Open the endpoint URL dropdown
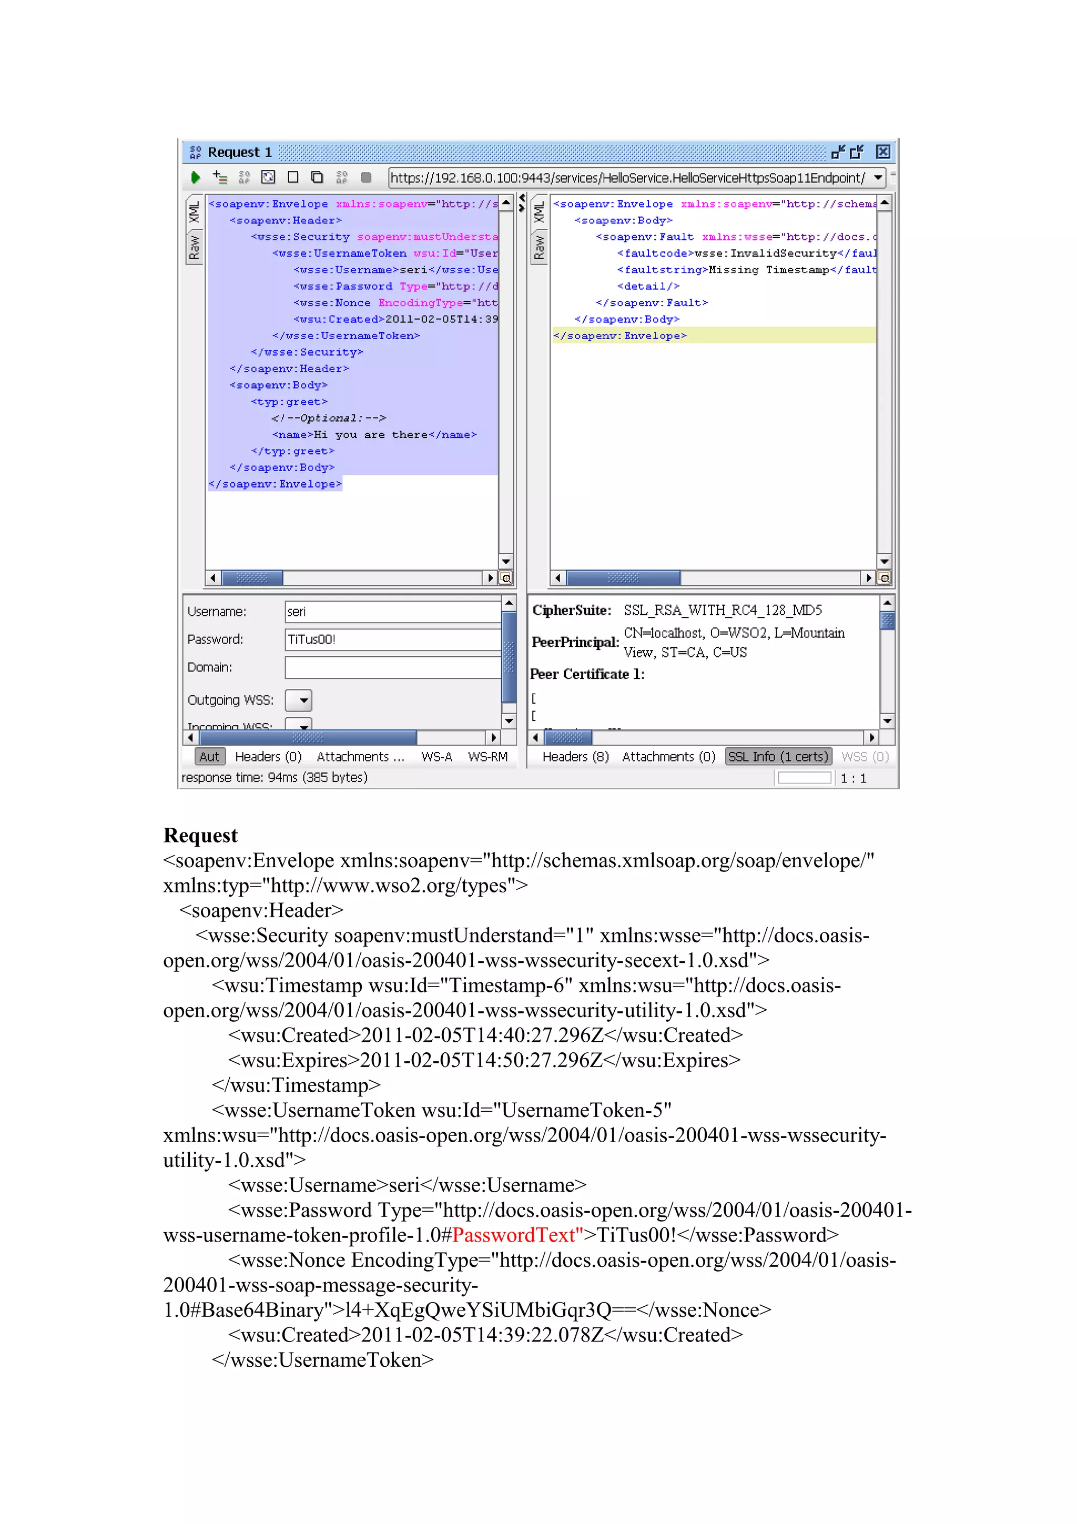The height and width of the screenshot is (1524, 1077). [x=878, y=177]
